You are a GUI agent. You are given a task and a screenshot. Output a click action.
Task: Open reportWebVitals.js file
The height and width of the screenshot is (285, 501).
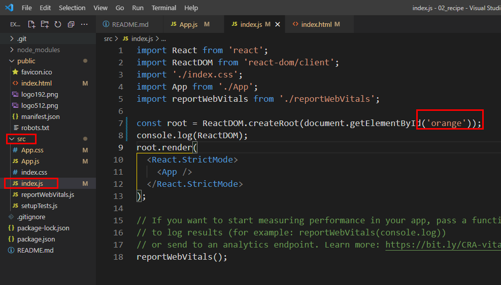(x=48, y=194)
